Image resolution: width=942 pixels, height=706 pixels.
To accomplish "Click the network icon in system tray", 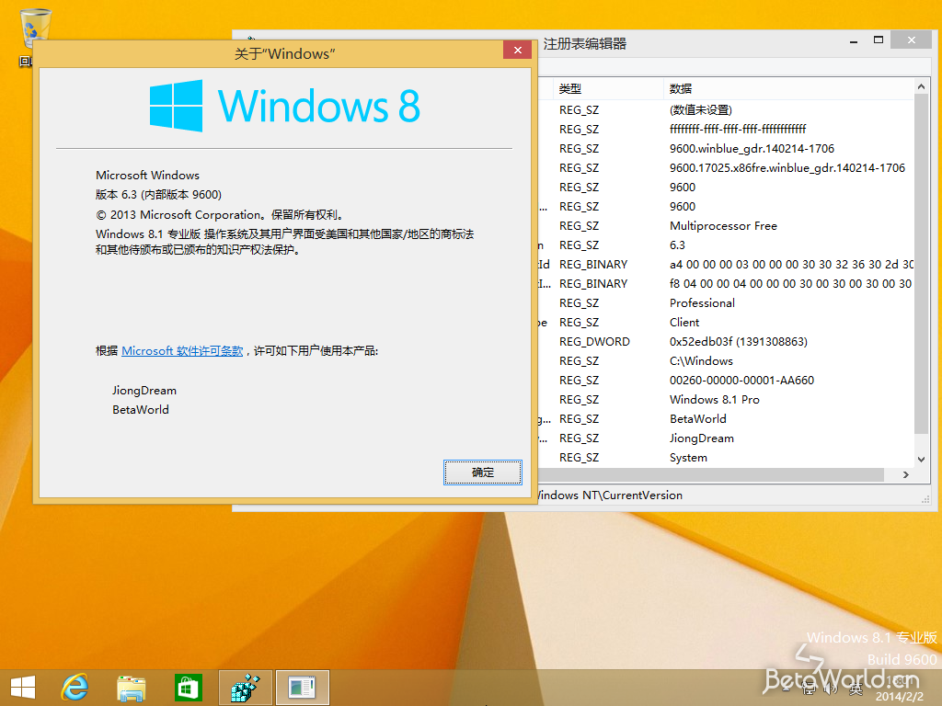I will (809, 688).
